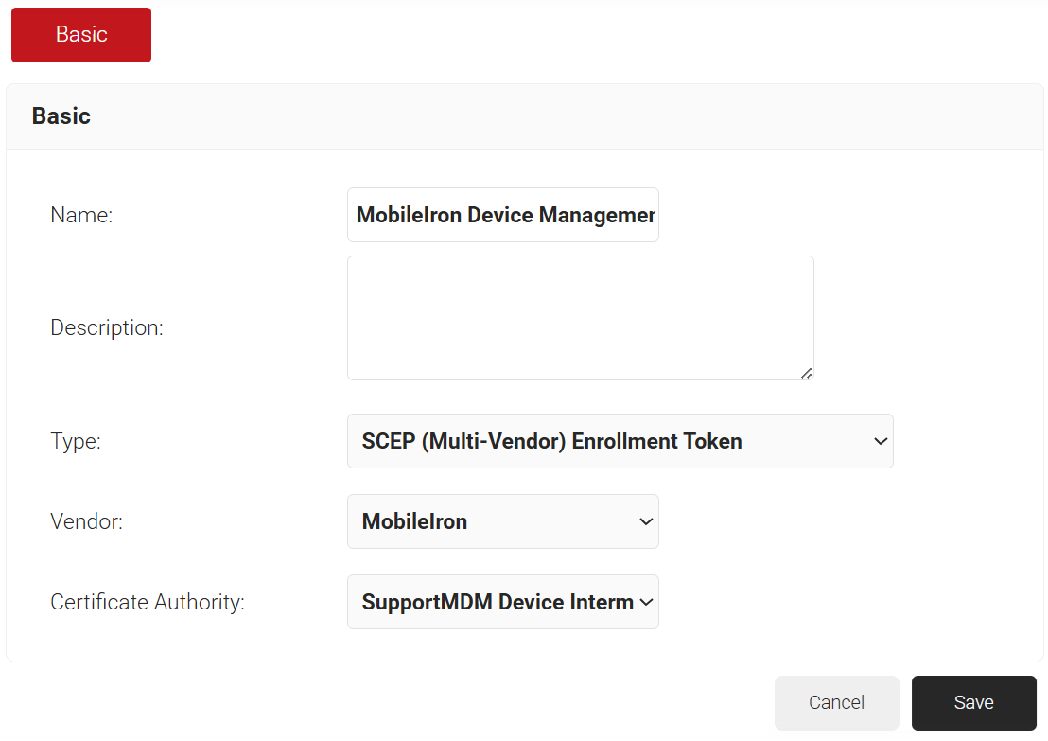Click the red Basic tab
This screenshot has width=1048, height=741.
click(81, 35)
